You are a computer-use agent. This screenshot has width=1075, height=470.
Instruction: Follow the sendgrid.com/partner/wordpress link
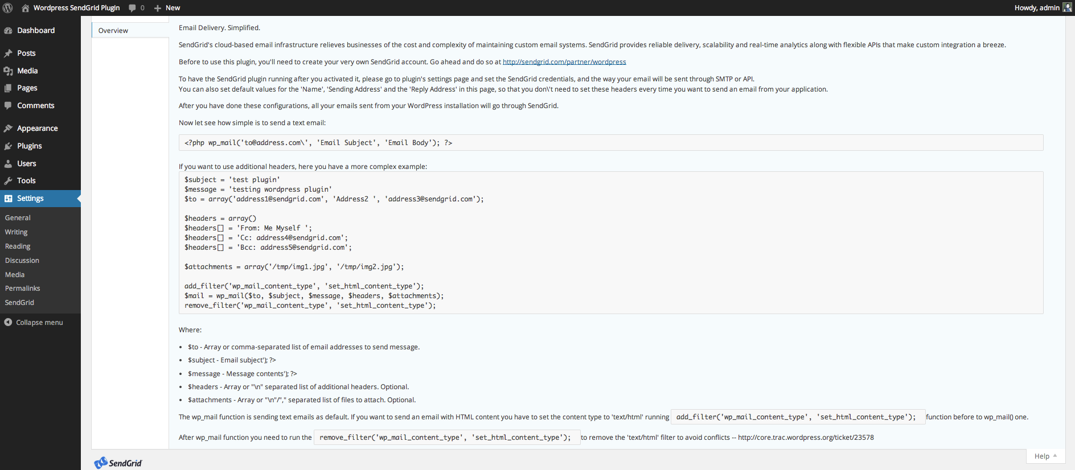pyautogui.click(x=564, y=62)
